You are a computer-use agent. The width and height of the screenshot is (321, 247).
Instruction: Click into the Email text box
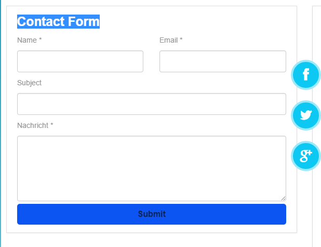click(222, 61)
